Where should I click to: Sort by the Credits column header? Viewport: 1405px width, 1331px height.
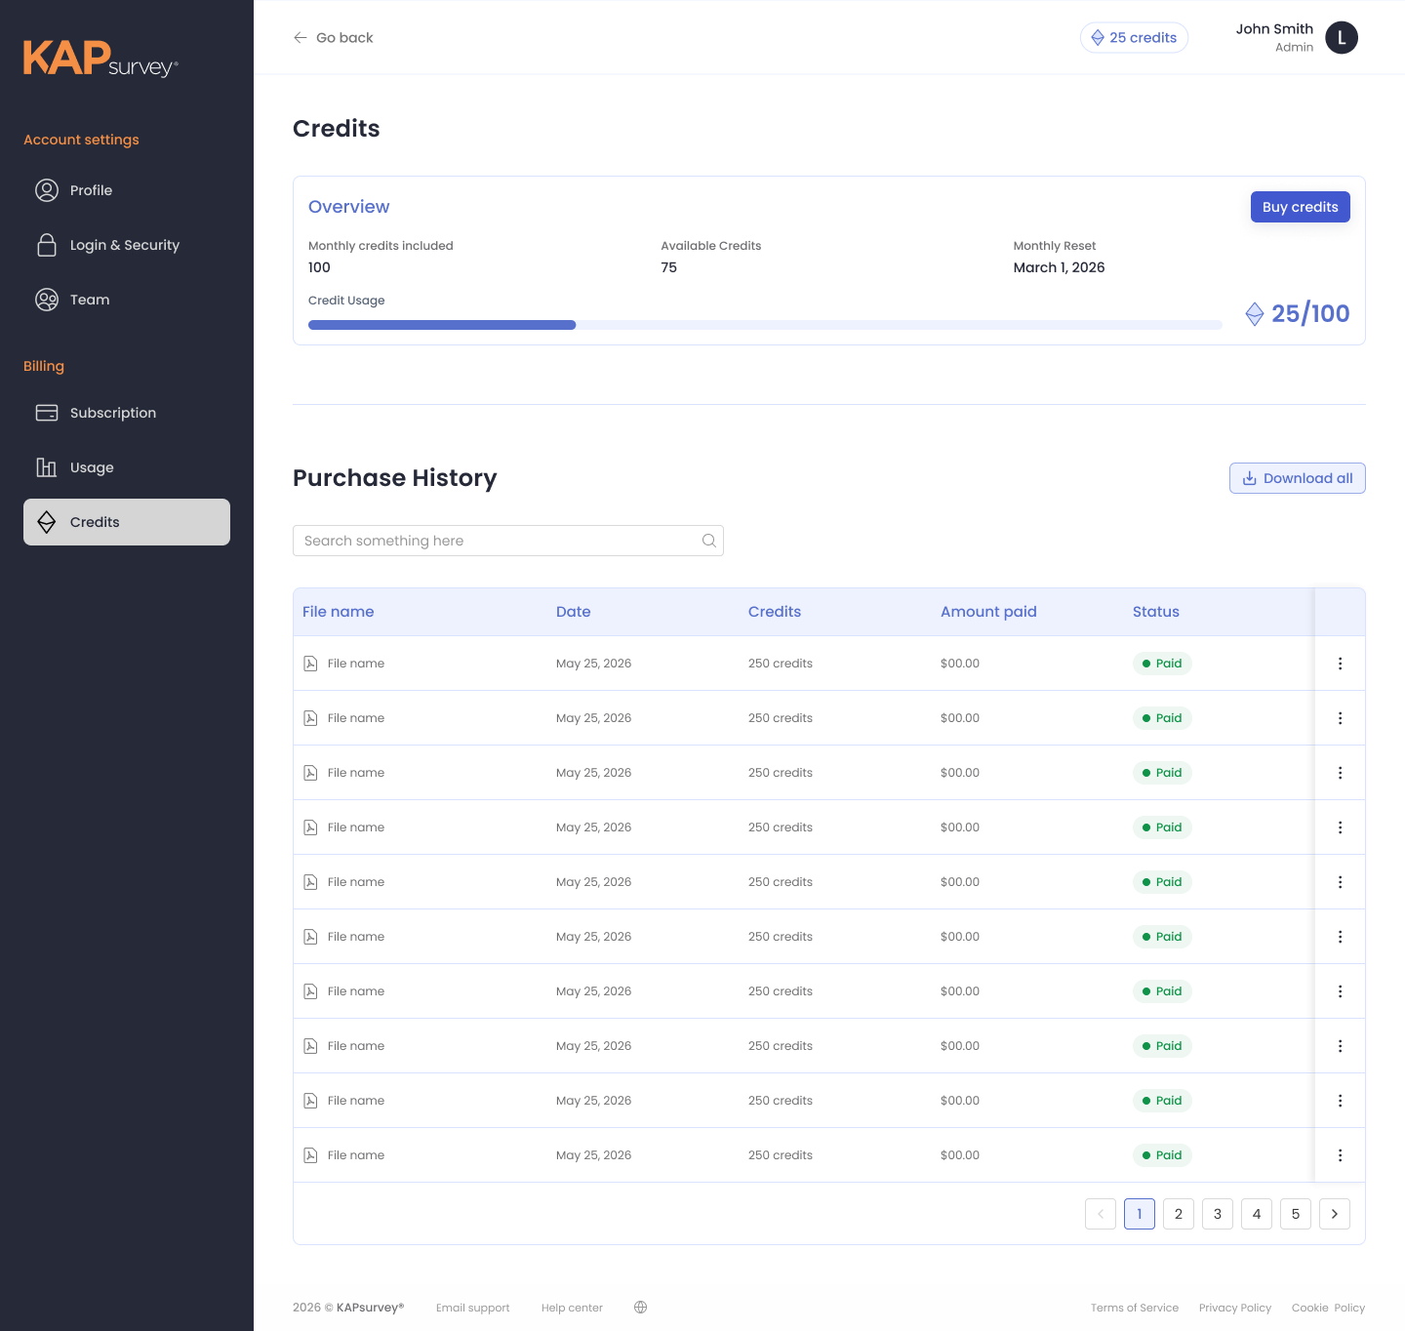click(775, 612)
